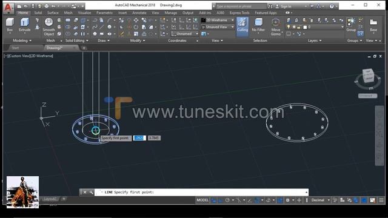Viewport: 388px width, 218px height.
Task: Open the Solid ribbon tab
Action: point(38,13)
